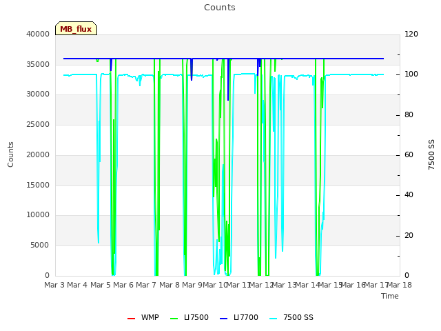
Task: Click the right axis label '7500 SS'
Action: click(x=431, y=154)
